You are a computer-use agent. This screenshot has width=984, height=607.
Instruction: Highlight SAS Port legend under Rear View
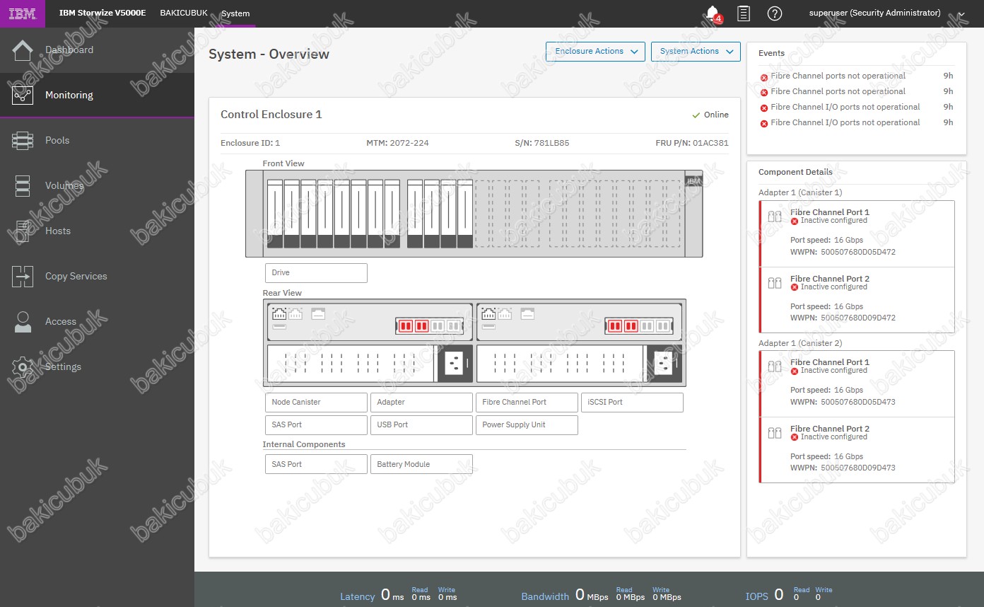pyautogui.click(x=316, y=425)
